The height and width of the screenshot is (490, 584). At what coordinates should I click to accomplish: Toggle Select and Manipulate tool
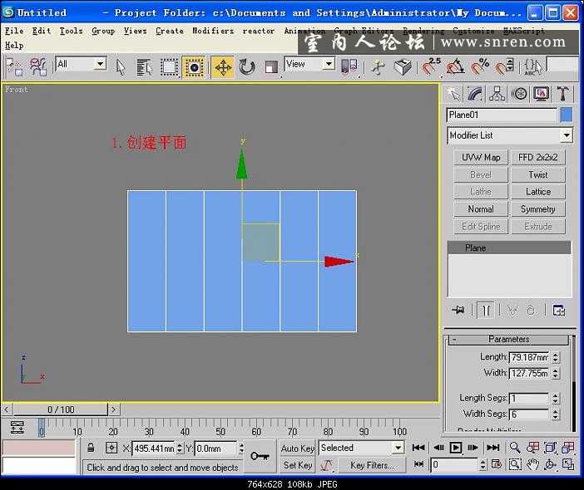[379, 67]
